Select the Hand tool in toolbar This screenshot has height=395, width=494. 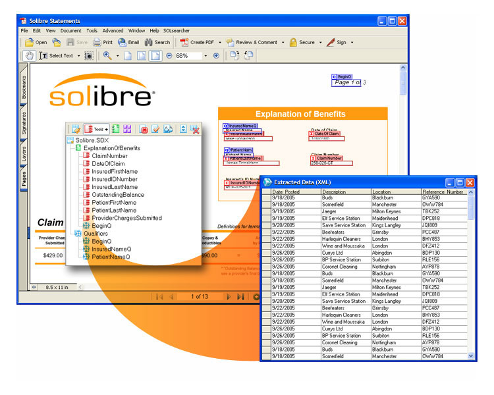[x=30, y=56]
